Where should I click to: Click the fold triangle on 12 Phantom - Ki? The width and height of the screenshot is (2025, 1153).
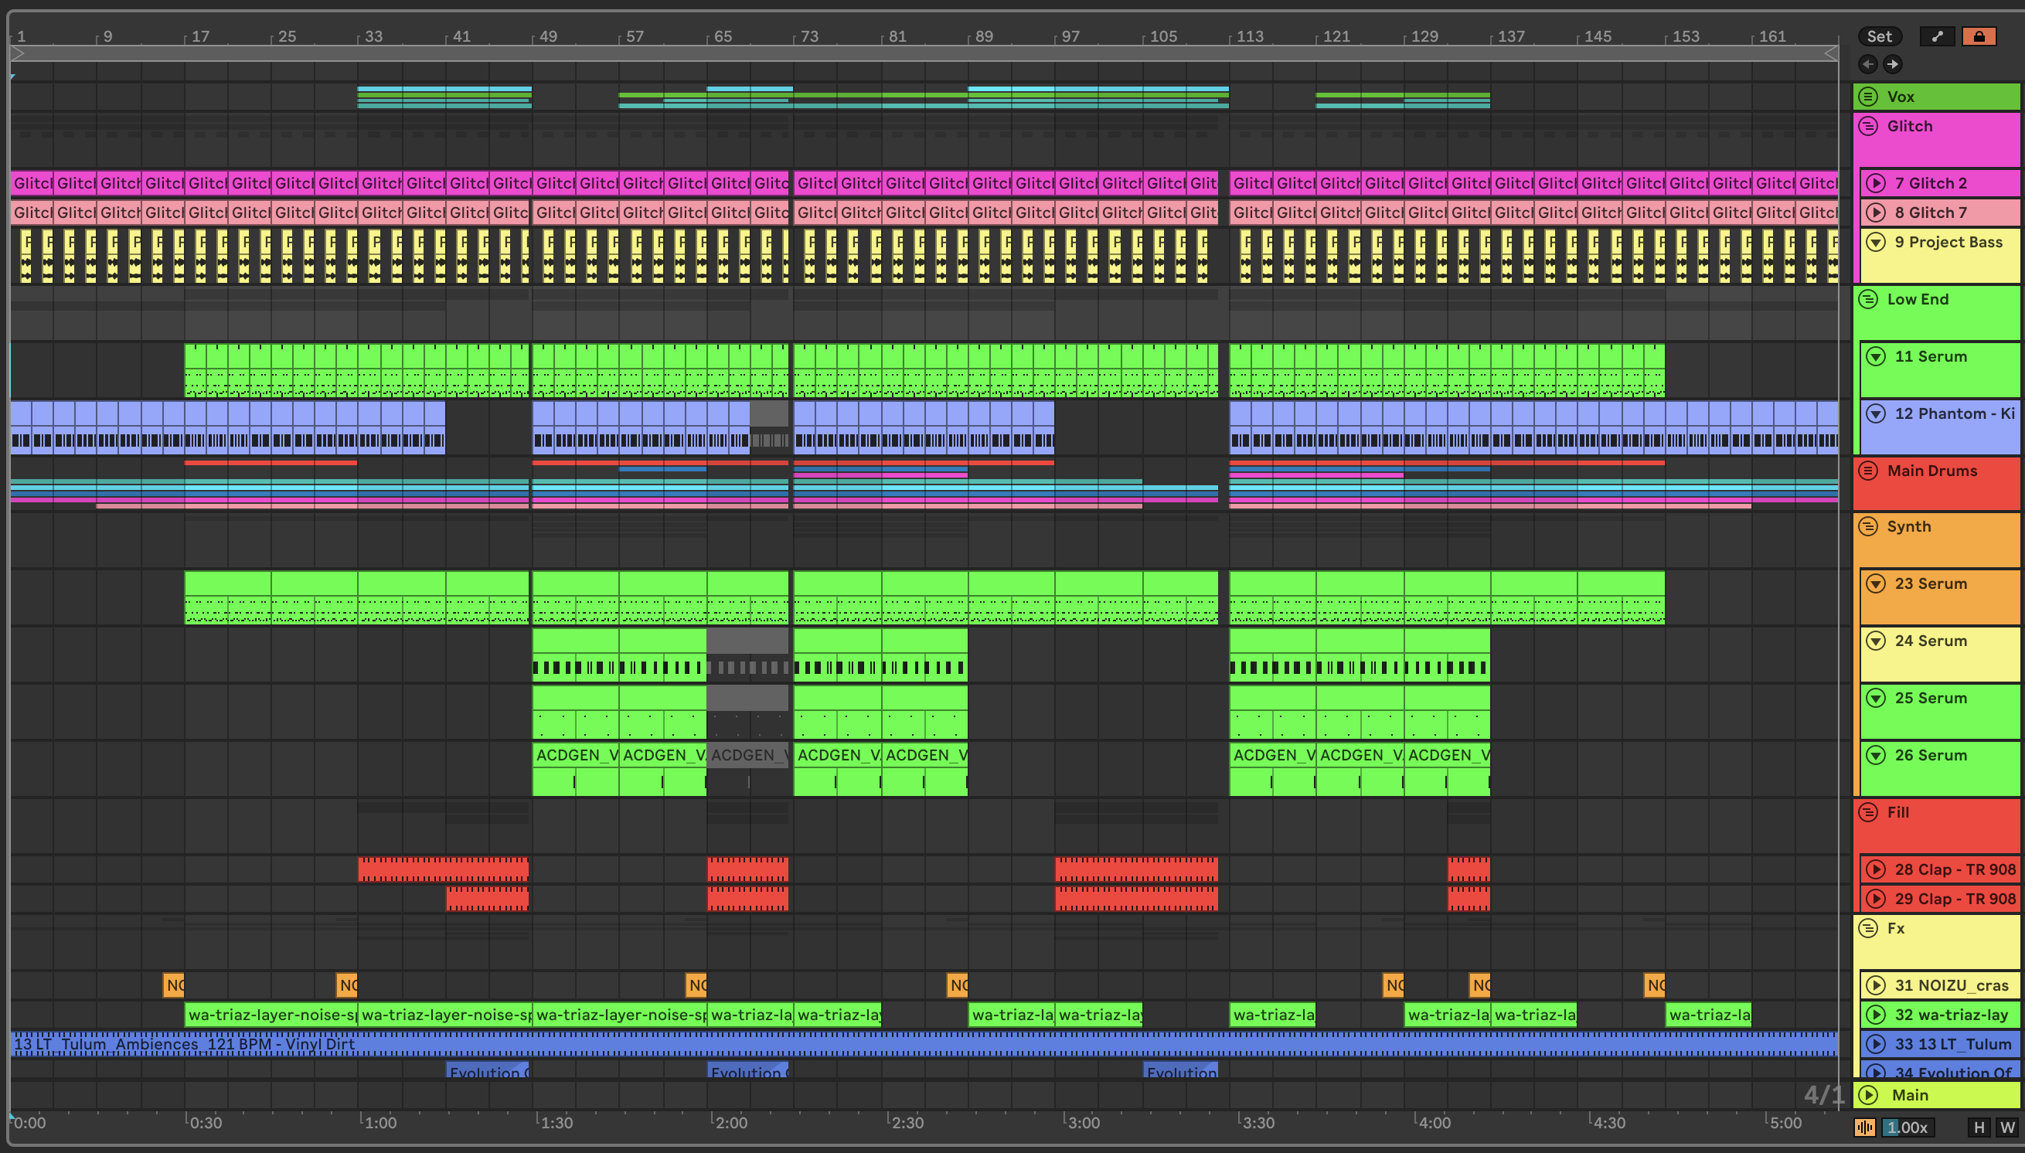click(1876, 413)
